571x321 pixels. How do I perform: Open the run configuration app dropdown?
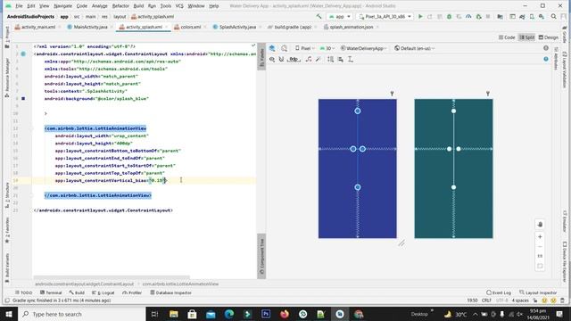pyautogui.click(x=339, y=16)
